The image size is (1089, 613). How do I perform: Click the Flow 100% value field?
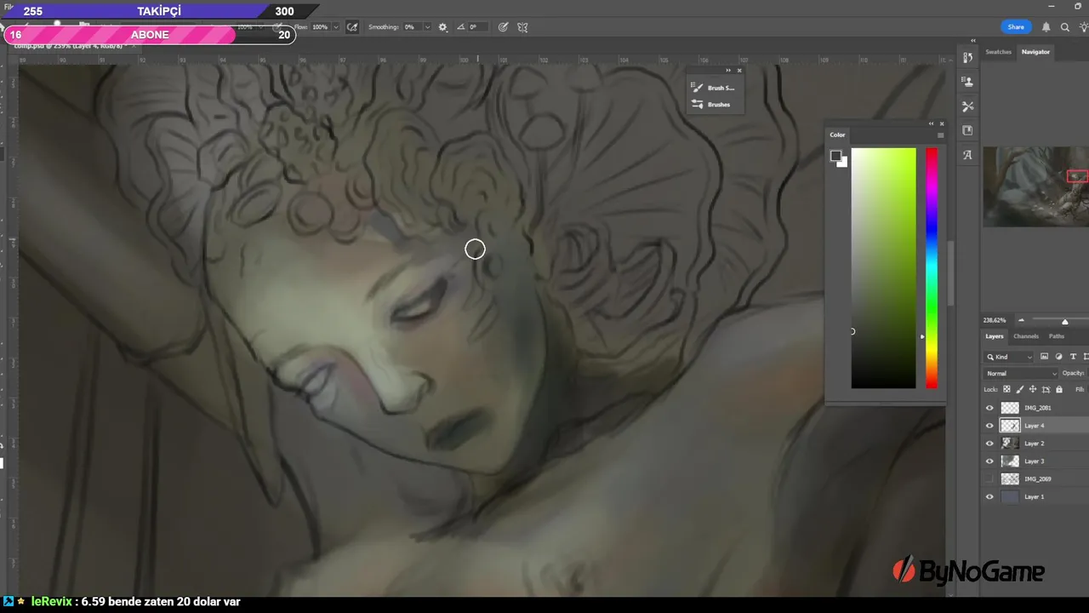320,27
